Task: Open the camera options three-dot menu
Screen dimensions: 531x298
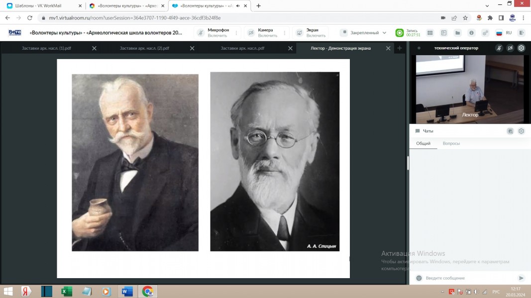Action: coord(285,33)
